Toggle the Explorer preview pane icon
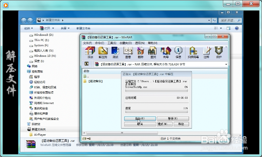Viewport: 262px width, 157px height. pos(229,28)
